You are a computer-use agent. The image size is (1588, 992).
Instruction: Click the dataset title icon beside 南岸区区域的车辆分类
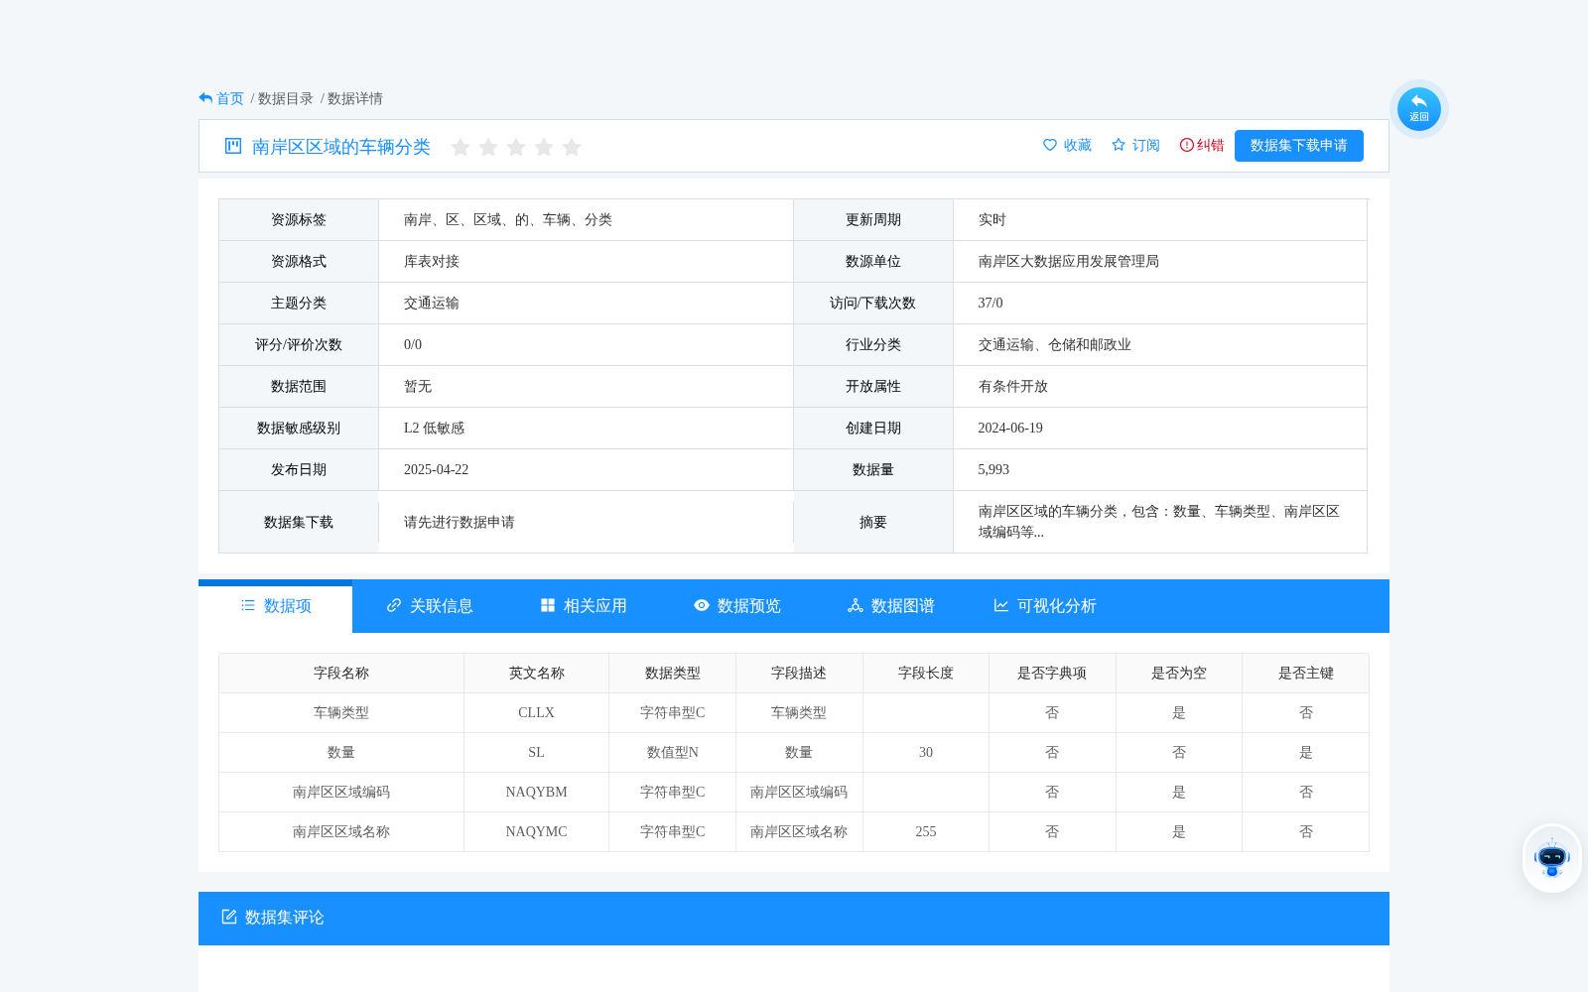click(x=233, y=146)
